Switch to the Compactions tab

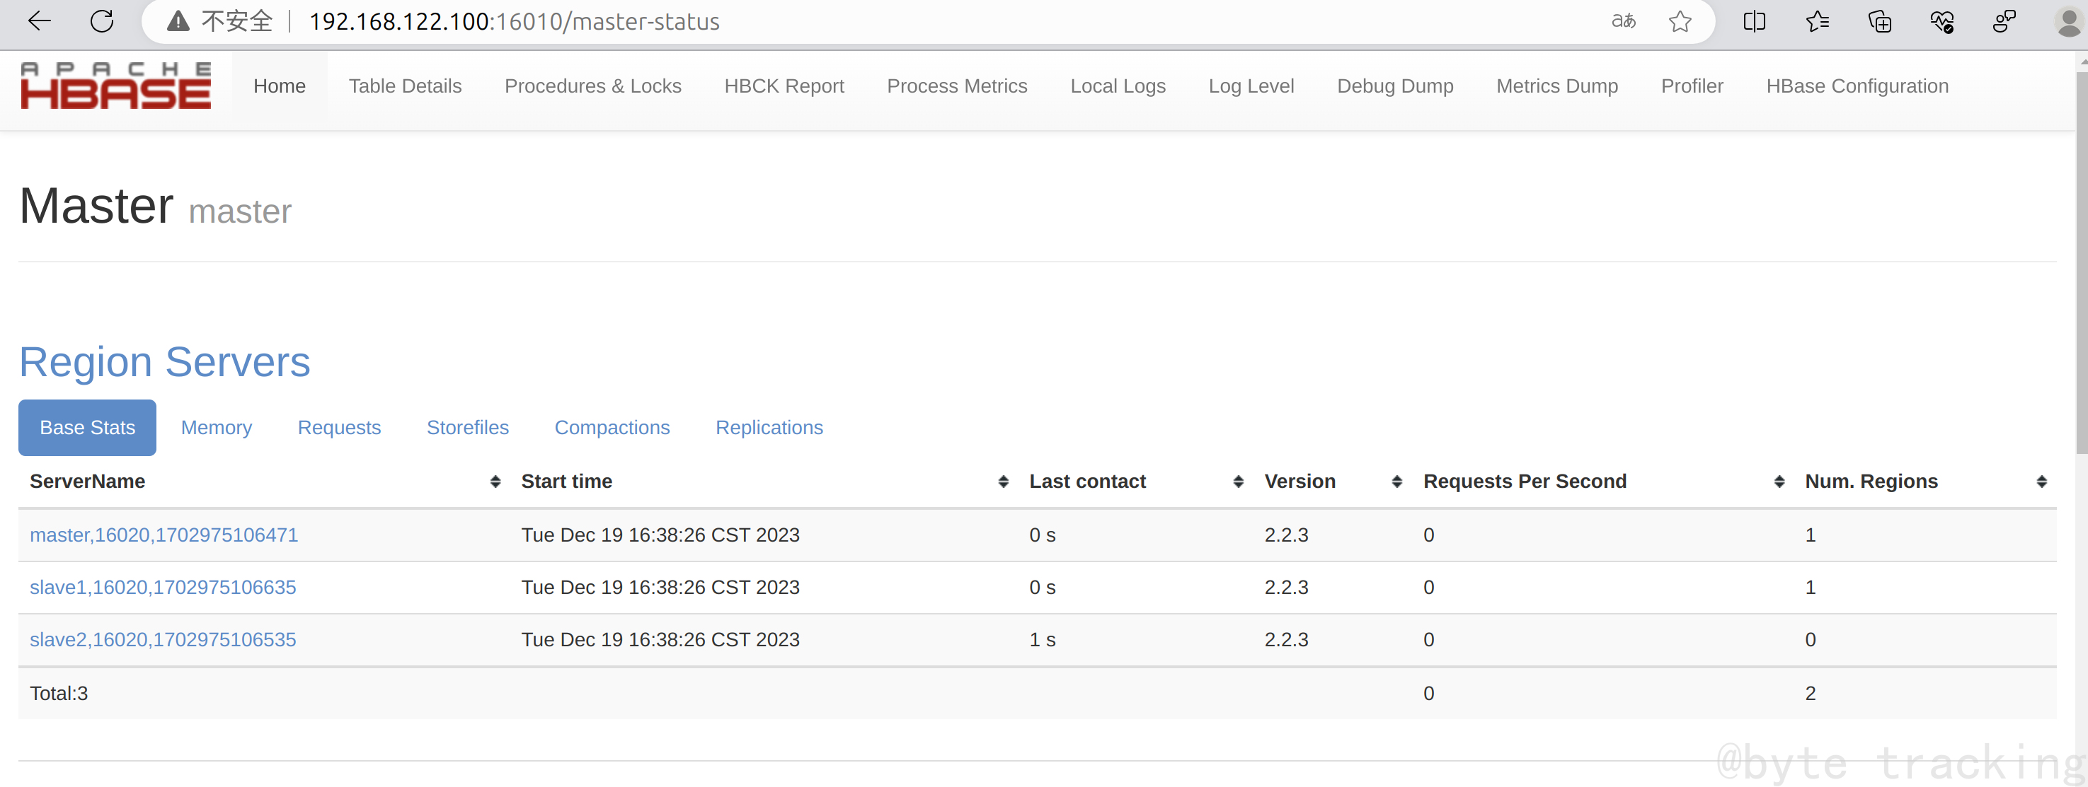[x=612, y=428]
